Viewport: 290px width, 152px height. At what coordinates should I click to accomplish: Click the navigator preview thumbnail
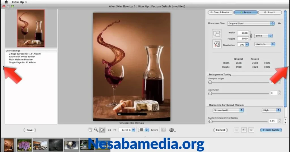coord(31,29)
